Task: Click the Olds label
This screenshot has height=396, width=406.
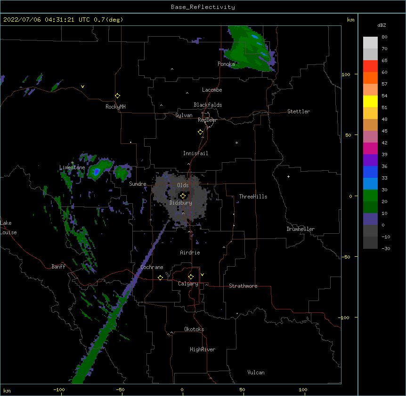Action: tap(183, 185)
